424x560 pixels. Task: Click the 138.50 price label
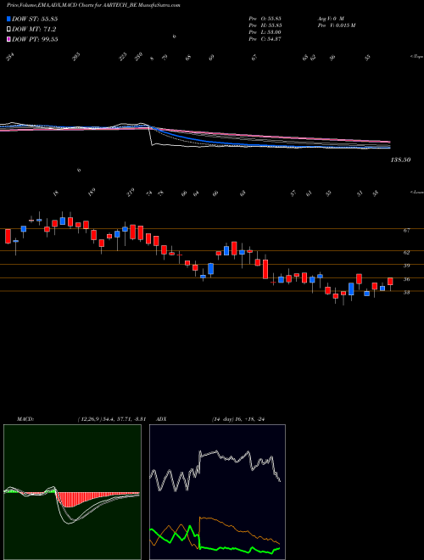pyautogui.click(x=399, y=160)
